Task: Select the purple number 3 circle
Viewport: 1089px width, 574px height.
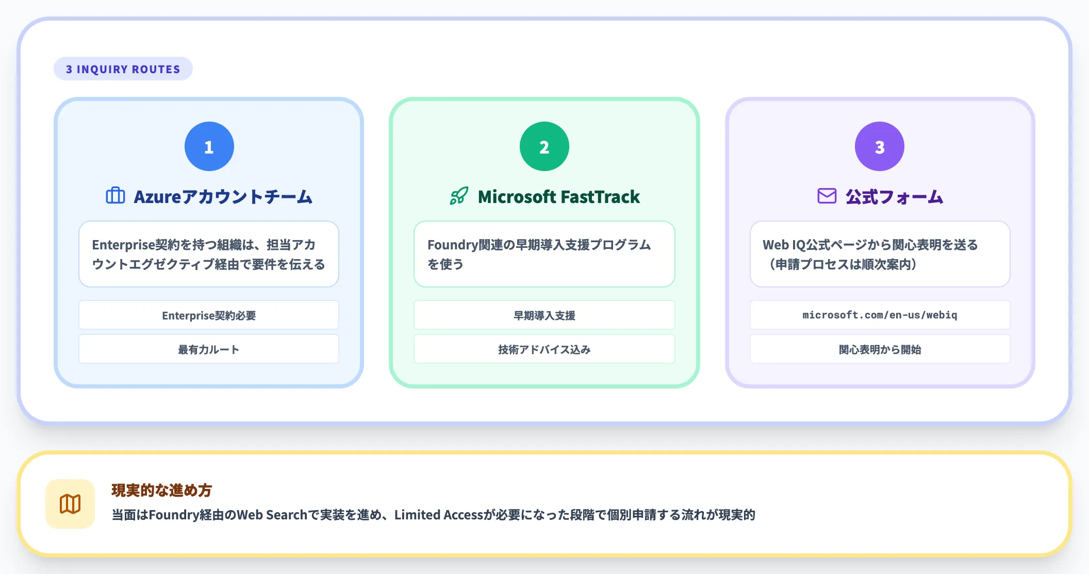Action: click(x=880, y=146)
